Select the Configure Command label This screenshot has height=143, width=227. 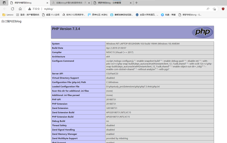tap(63, 61)
